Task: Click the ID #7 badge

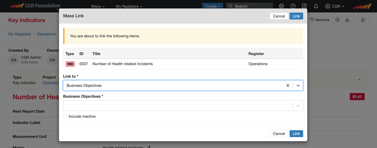Action: tap(357, 97)
